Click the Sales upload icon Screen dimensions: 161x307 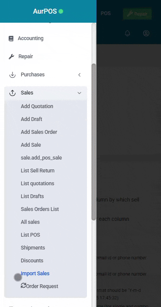pos(12,93)
